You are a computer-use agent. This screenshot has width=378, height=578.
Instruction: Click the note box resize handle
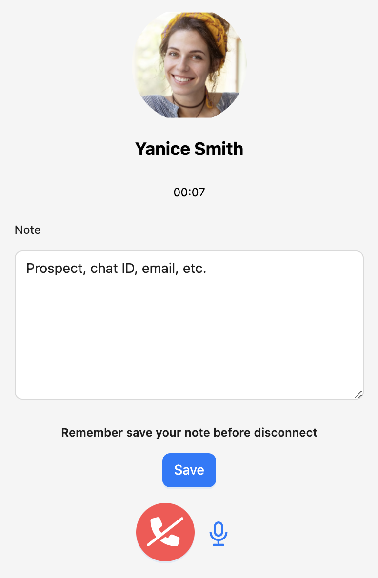pos(358,394)
